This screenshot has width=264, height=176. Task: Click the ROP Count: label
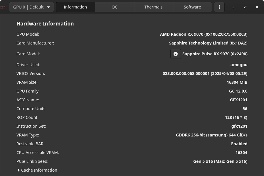27,117
